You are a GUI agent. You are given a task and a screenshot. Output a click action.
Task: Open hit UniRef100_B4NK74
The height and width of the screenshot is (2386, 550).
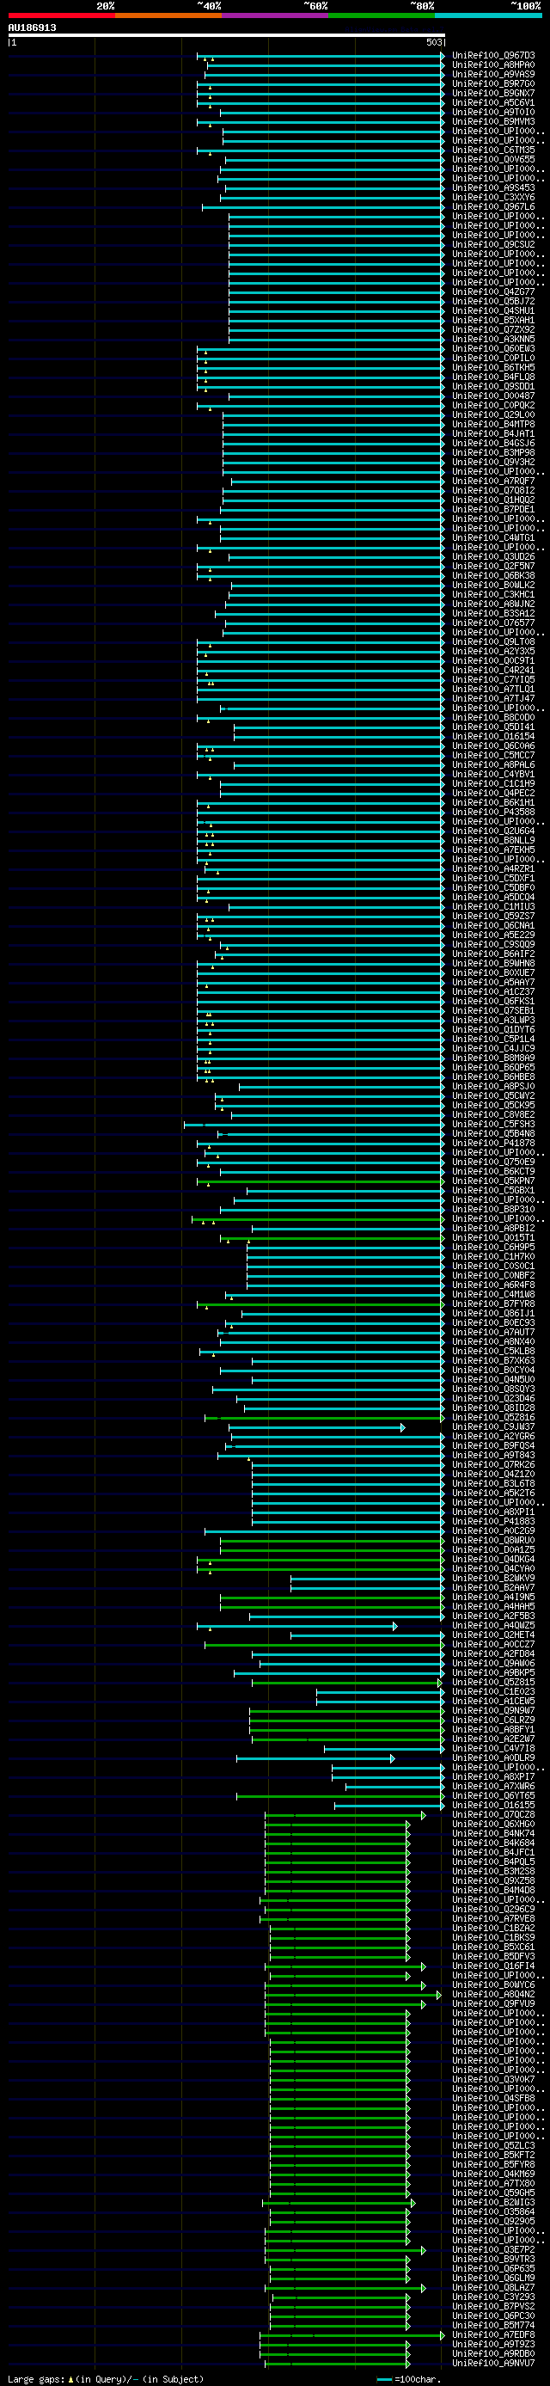pos(493,1833)
